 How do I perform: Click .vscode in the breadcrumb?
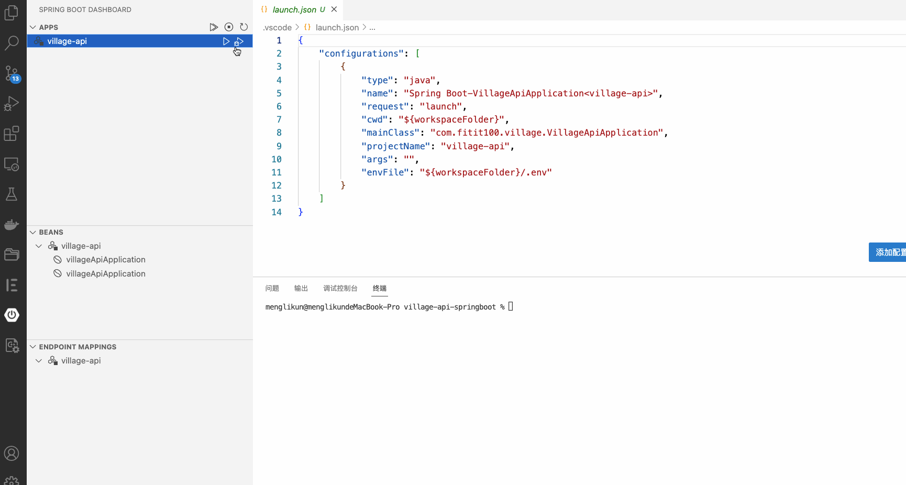click(x=278, y=27)
